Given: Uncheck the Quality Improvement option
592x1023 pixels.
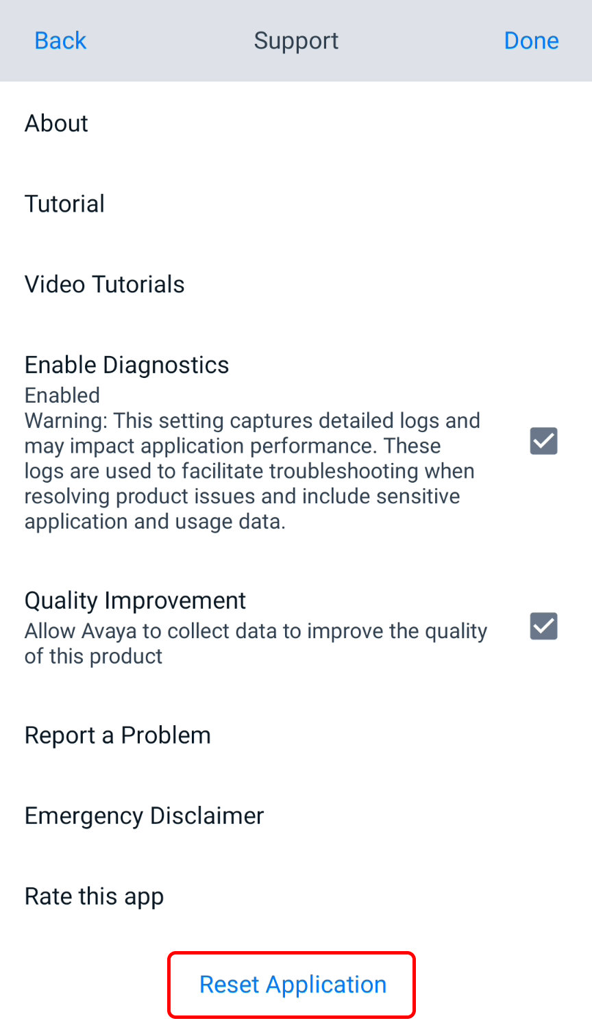Looking at the screenshot, I should (x=543, y=626).
